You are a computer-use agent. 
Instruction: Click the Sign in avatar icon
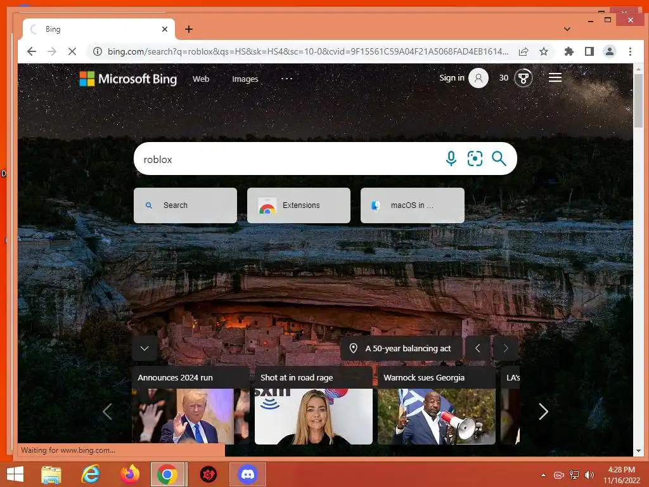(x=478, y=78)
